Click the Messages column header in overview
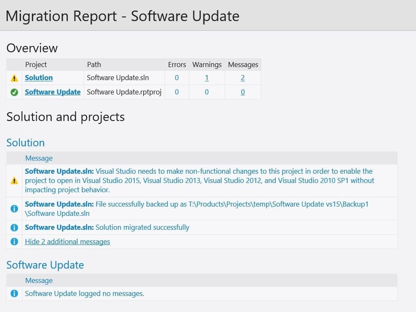This screenshot has width=416, height=312. [x=243, y=65]
